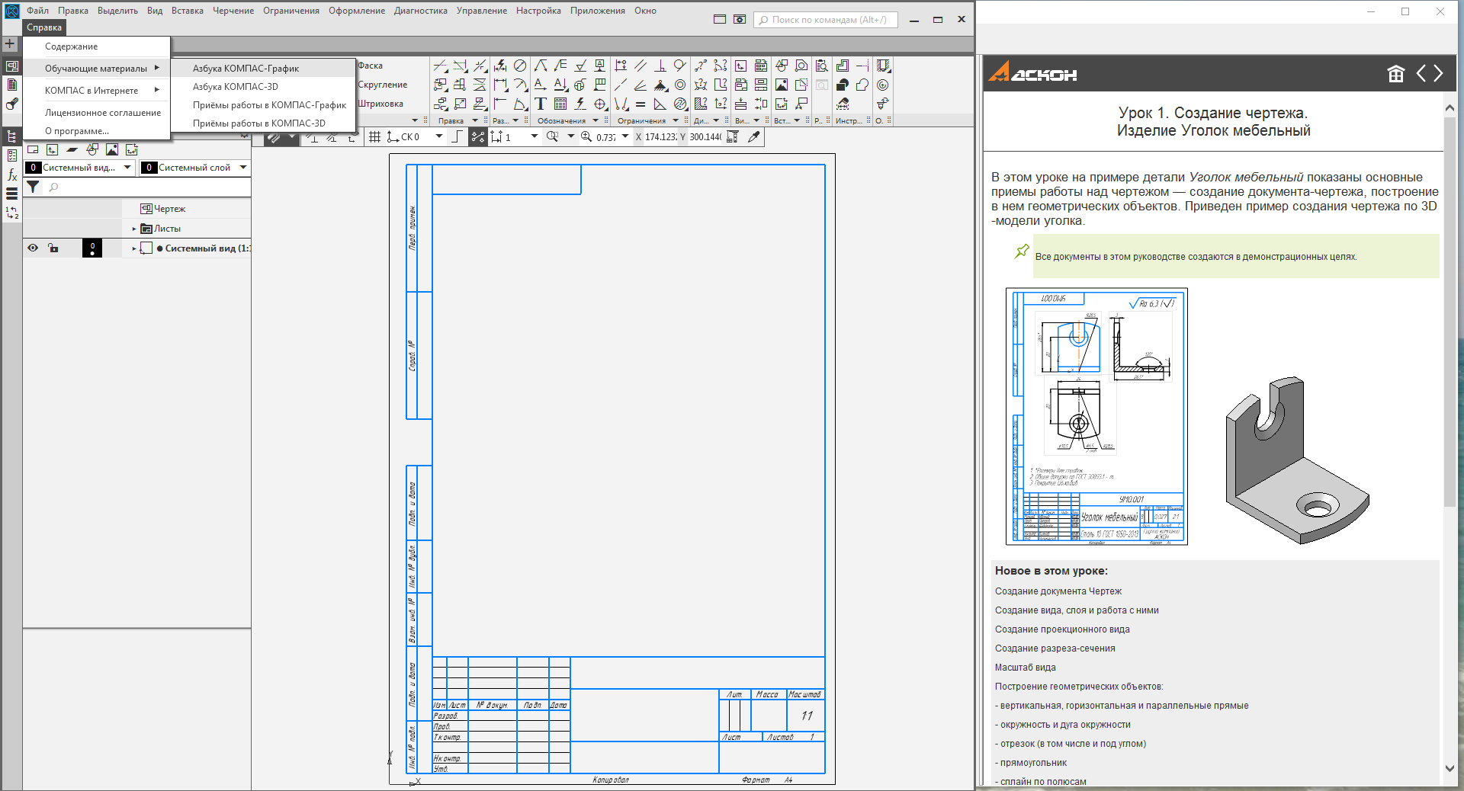Go to help home page in АСКОН window
1464x791 pixels.
pos(1395,74)
